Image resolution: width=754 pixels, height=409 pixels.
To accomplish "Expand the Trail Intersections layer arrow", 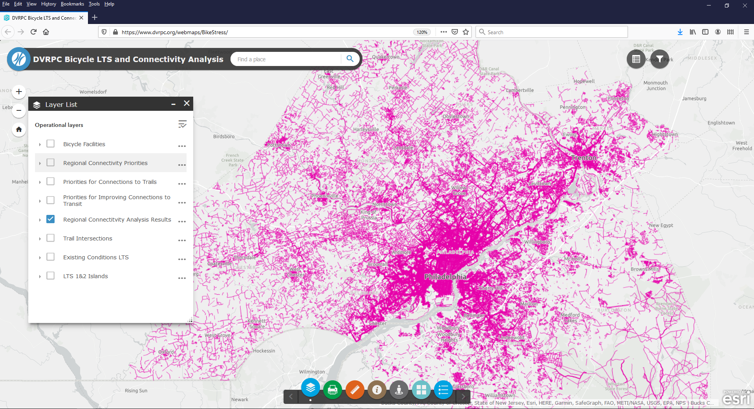I will tap(40, 239).
